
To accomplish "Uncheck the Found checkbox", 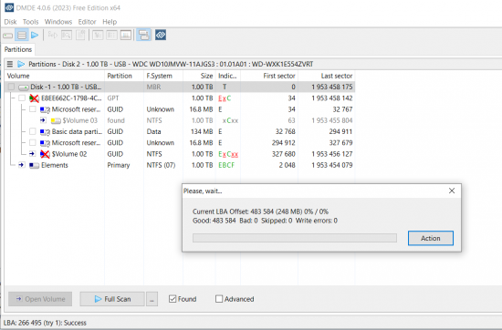I will pyautogui.click(x=173, y=299).
